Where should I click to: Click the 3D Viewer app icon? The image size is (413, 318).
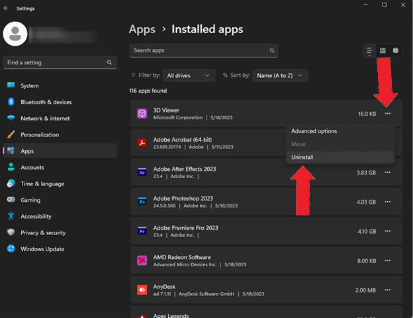point(142,114)
